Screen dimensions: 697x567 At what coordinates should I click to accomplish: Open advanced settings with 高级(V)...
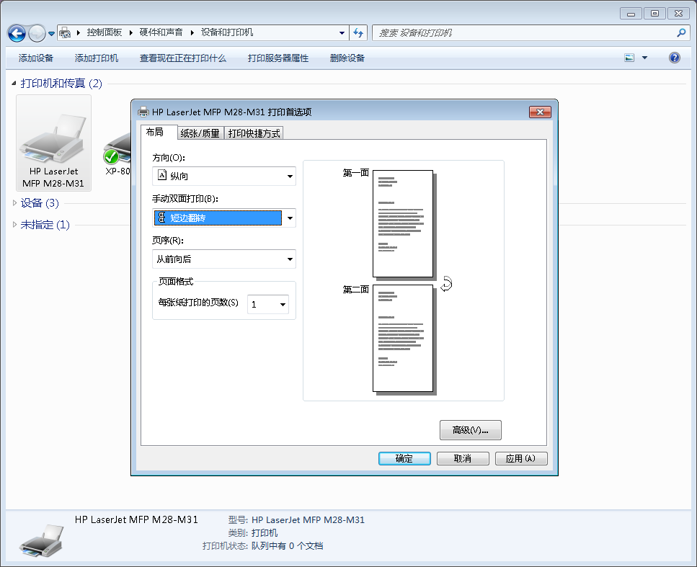point(470,430)
